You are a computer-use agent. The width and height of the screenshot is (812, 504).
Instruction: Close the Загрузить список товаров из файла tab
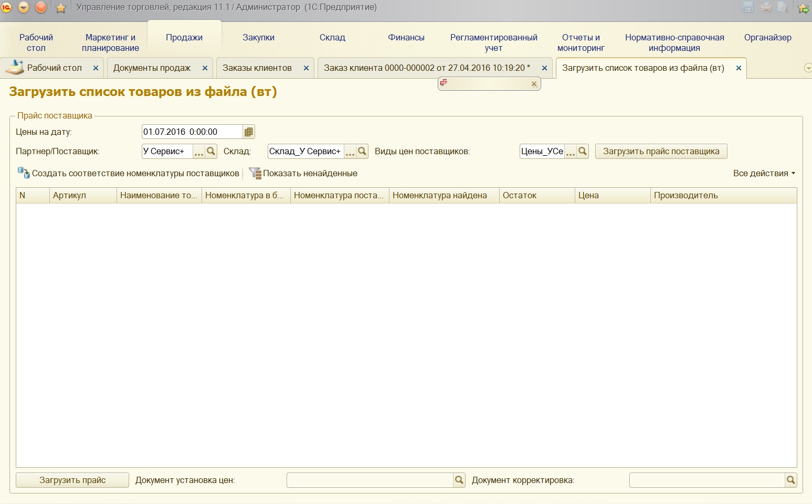pos(739,68)
